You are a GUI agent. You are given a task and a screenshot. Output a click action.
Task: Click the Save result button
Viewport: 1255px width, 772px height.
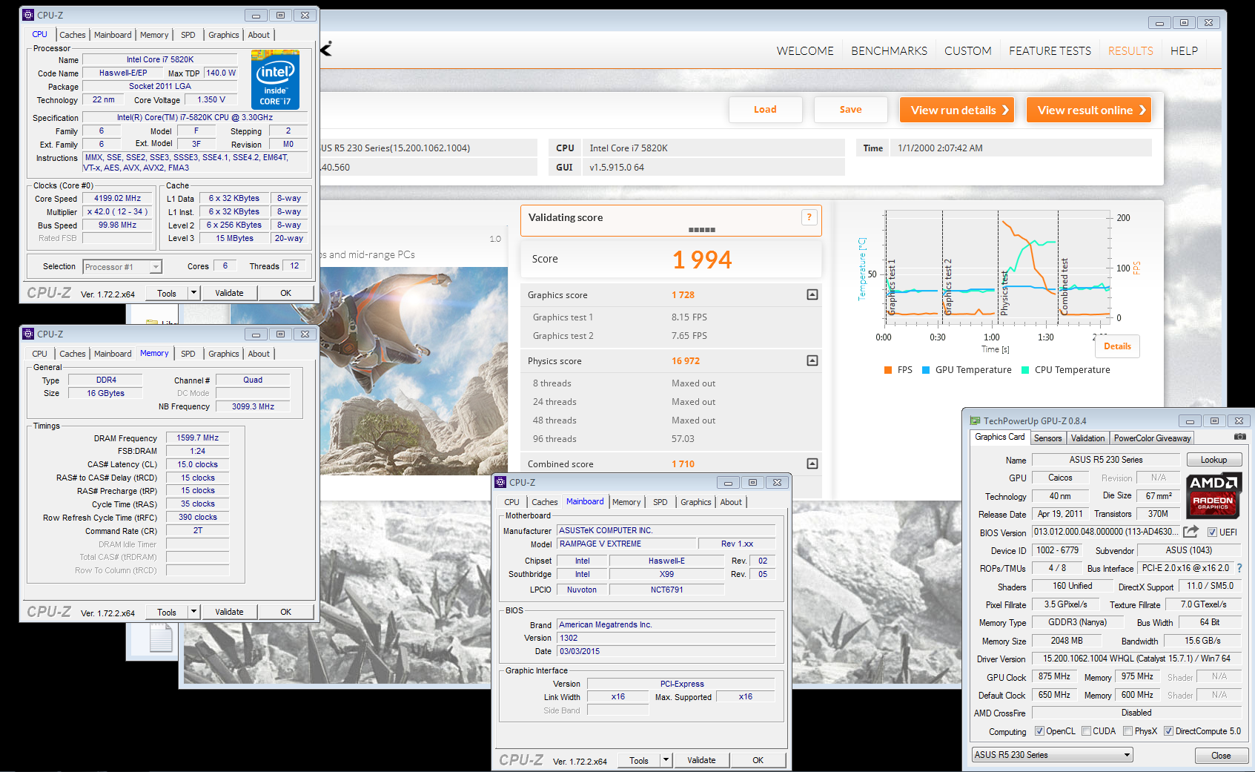(850, 110)
